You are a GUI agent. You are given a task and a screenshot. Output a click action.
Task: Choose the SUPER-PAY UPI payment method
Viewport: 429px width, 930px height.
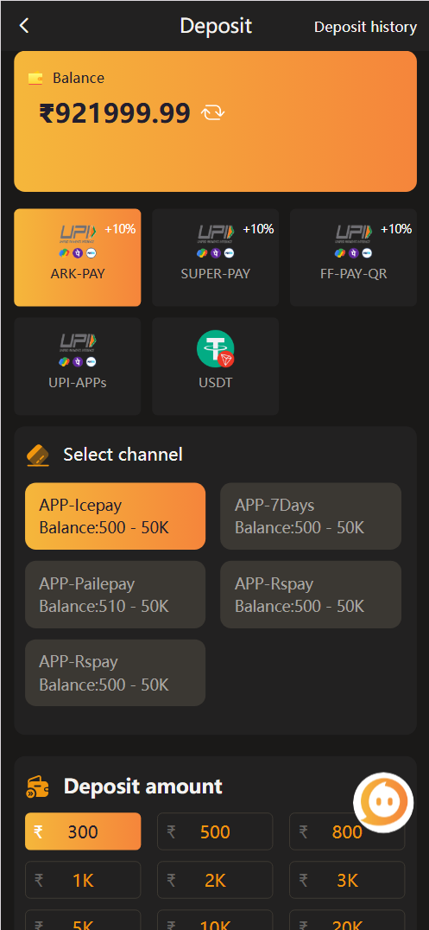point(216,258)
